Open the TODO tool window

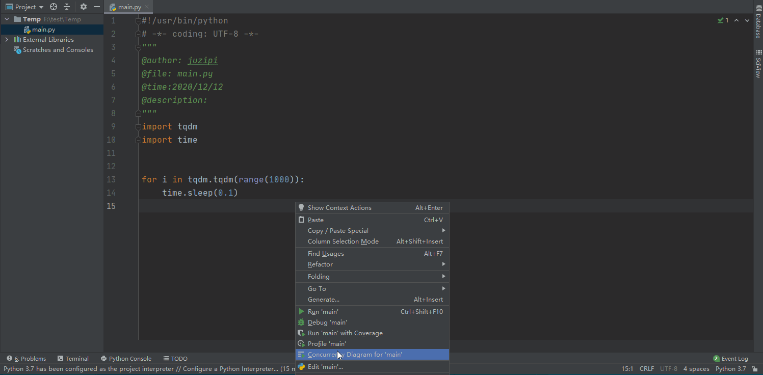tap(175, 359)
